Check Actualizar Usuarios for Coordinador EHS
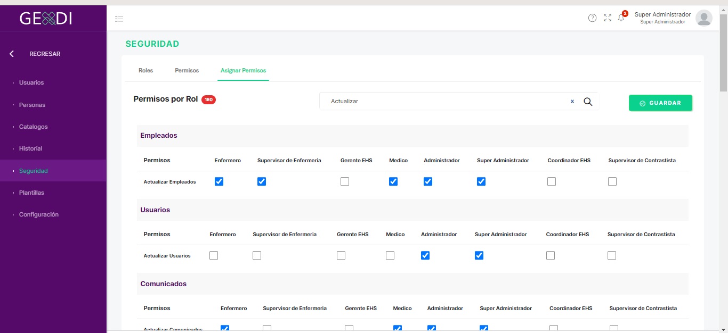 551,255
